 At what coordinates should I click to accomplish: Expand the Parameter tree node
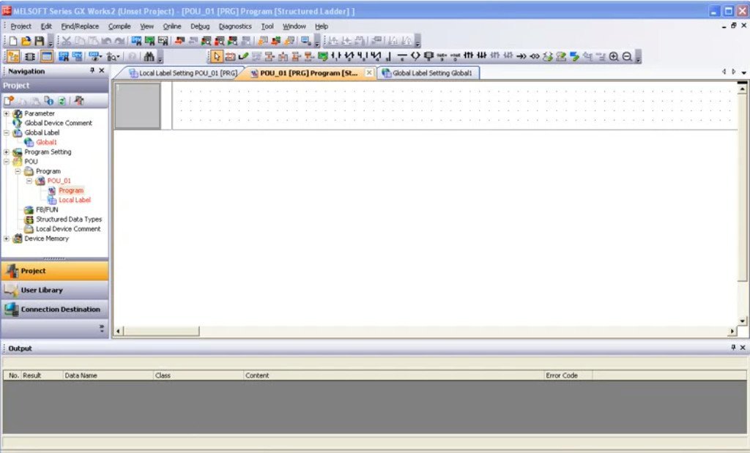[7, 113]
